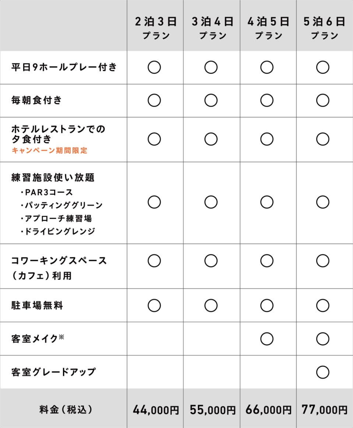Click the 客室メイク circle under 4泊5日

point(267,338)
